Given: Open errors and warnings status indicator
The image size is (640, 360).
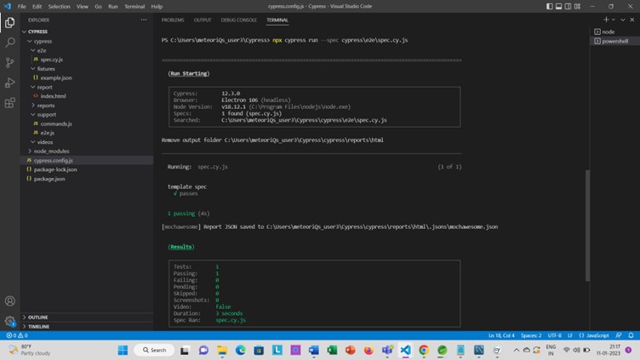Looking at the screenshot, I should coord(17,335).
